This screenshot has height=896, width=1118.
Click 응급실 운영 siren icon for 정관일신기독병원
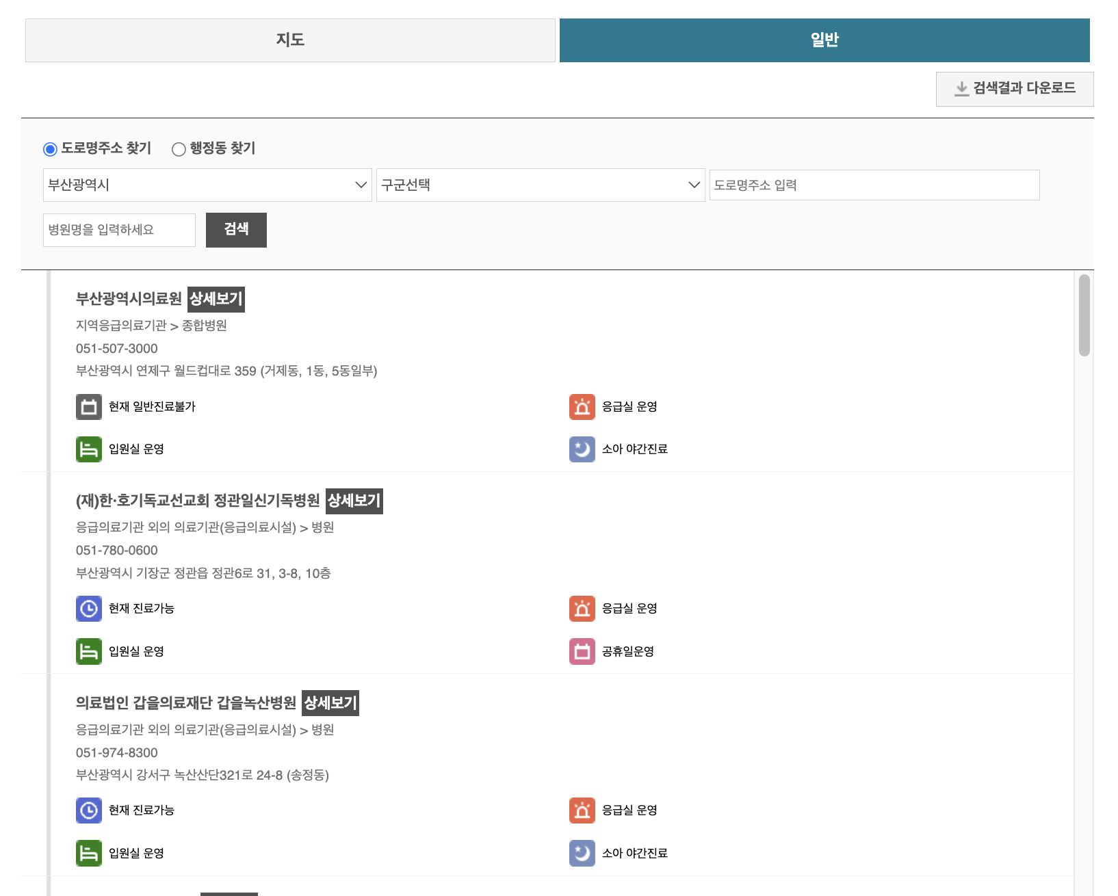(582, 609)
